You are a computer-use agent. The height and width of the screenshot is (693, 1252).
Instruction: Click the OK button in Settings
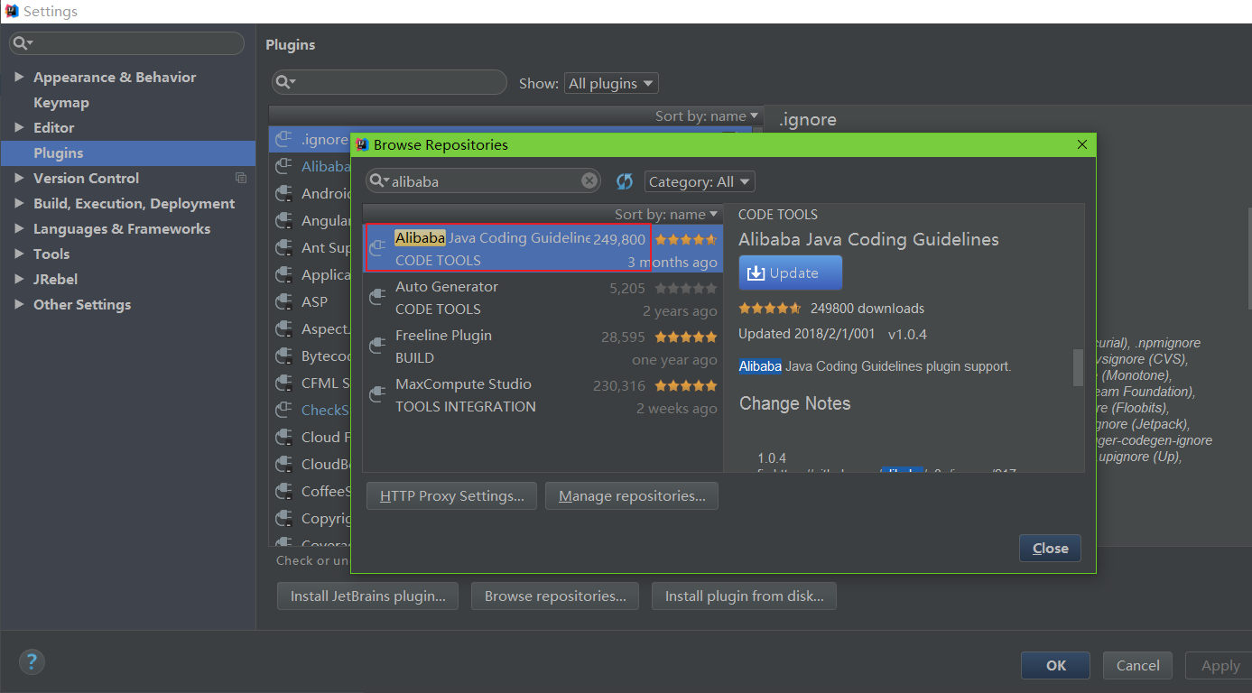pos(1055,665)
